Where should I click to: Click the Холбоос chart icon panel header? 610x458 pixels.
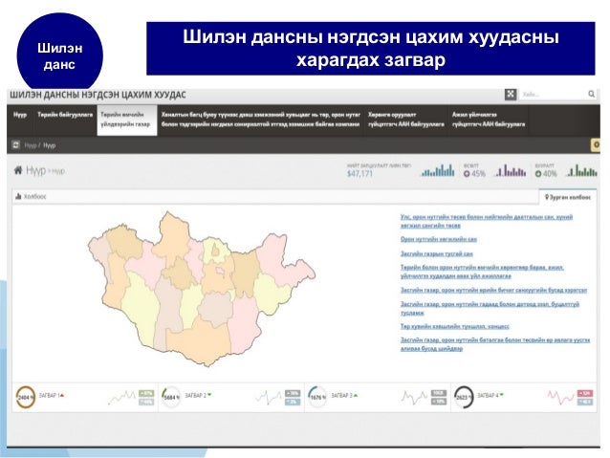[x=31, y=197]
